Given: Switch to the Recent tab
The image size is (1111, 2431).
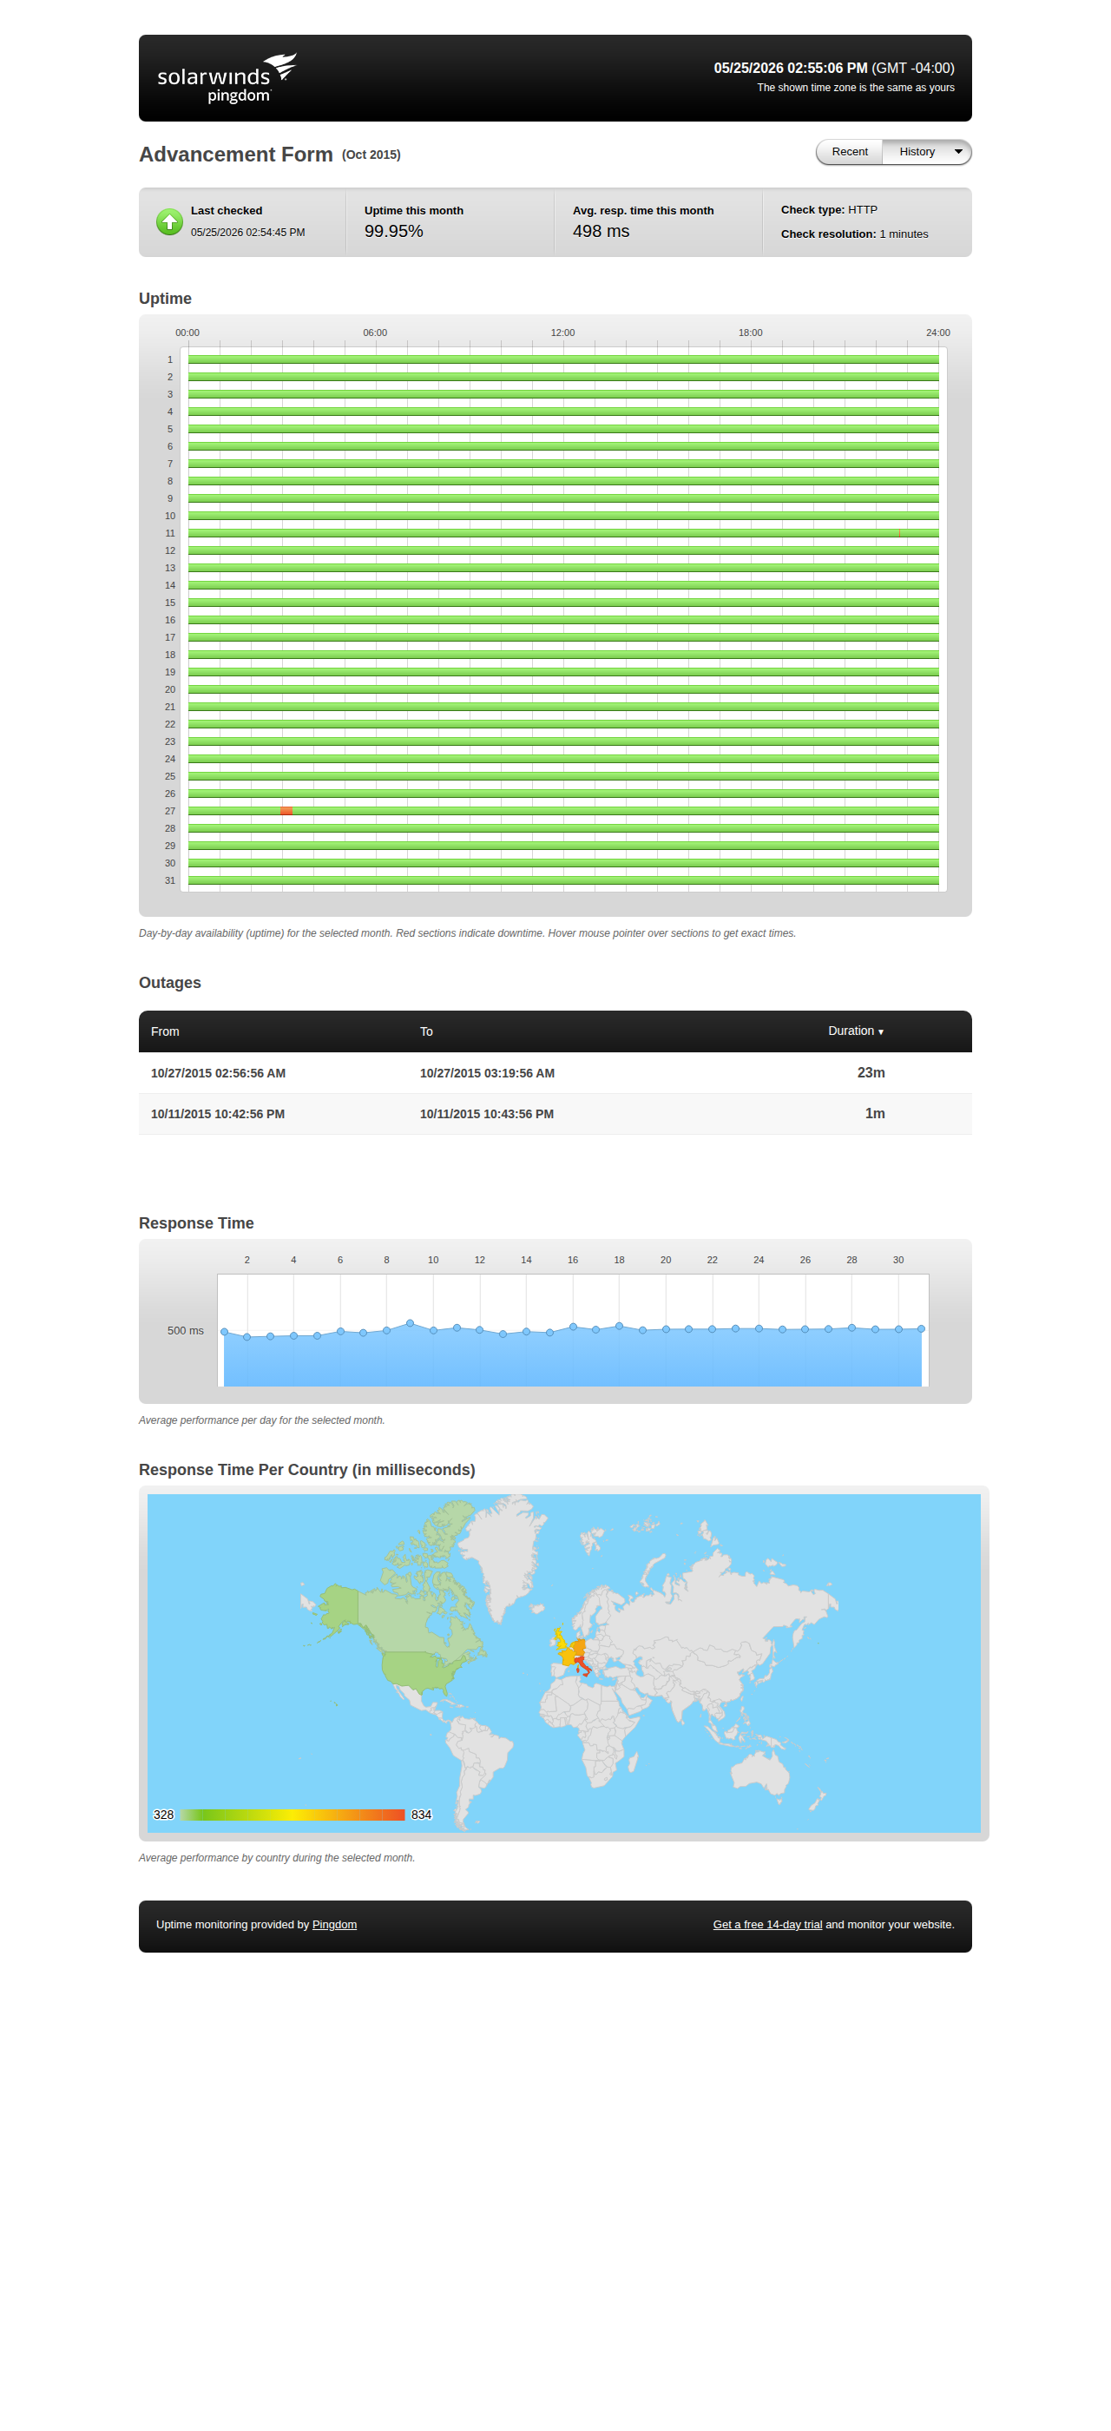Looking at the screenshot, I should point(849,152).
